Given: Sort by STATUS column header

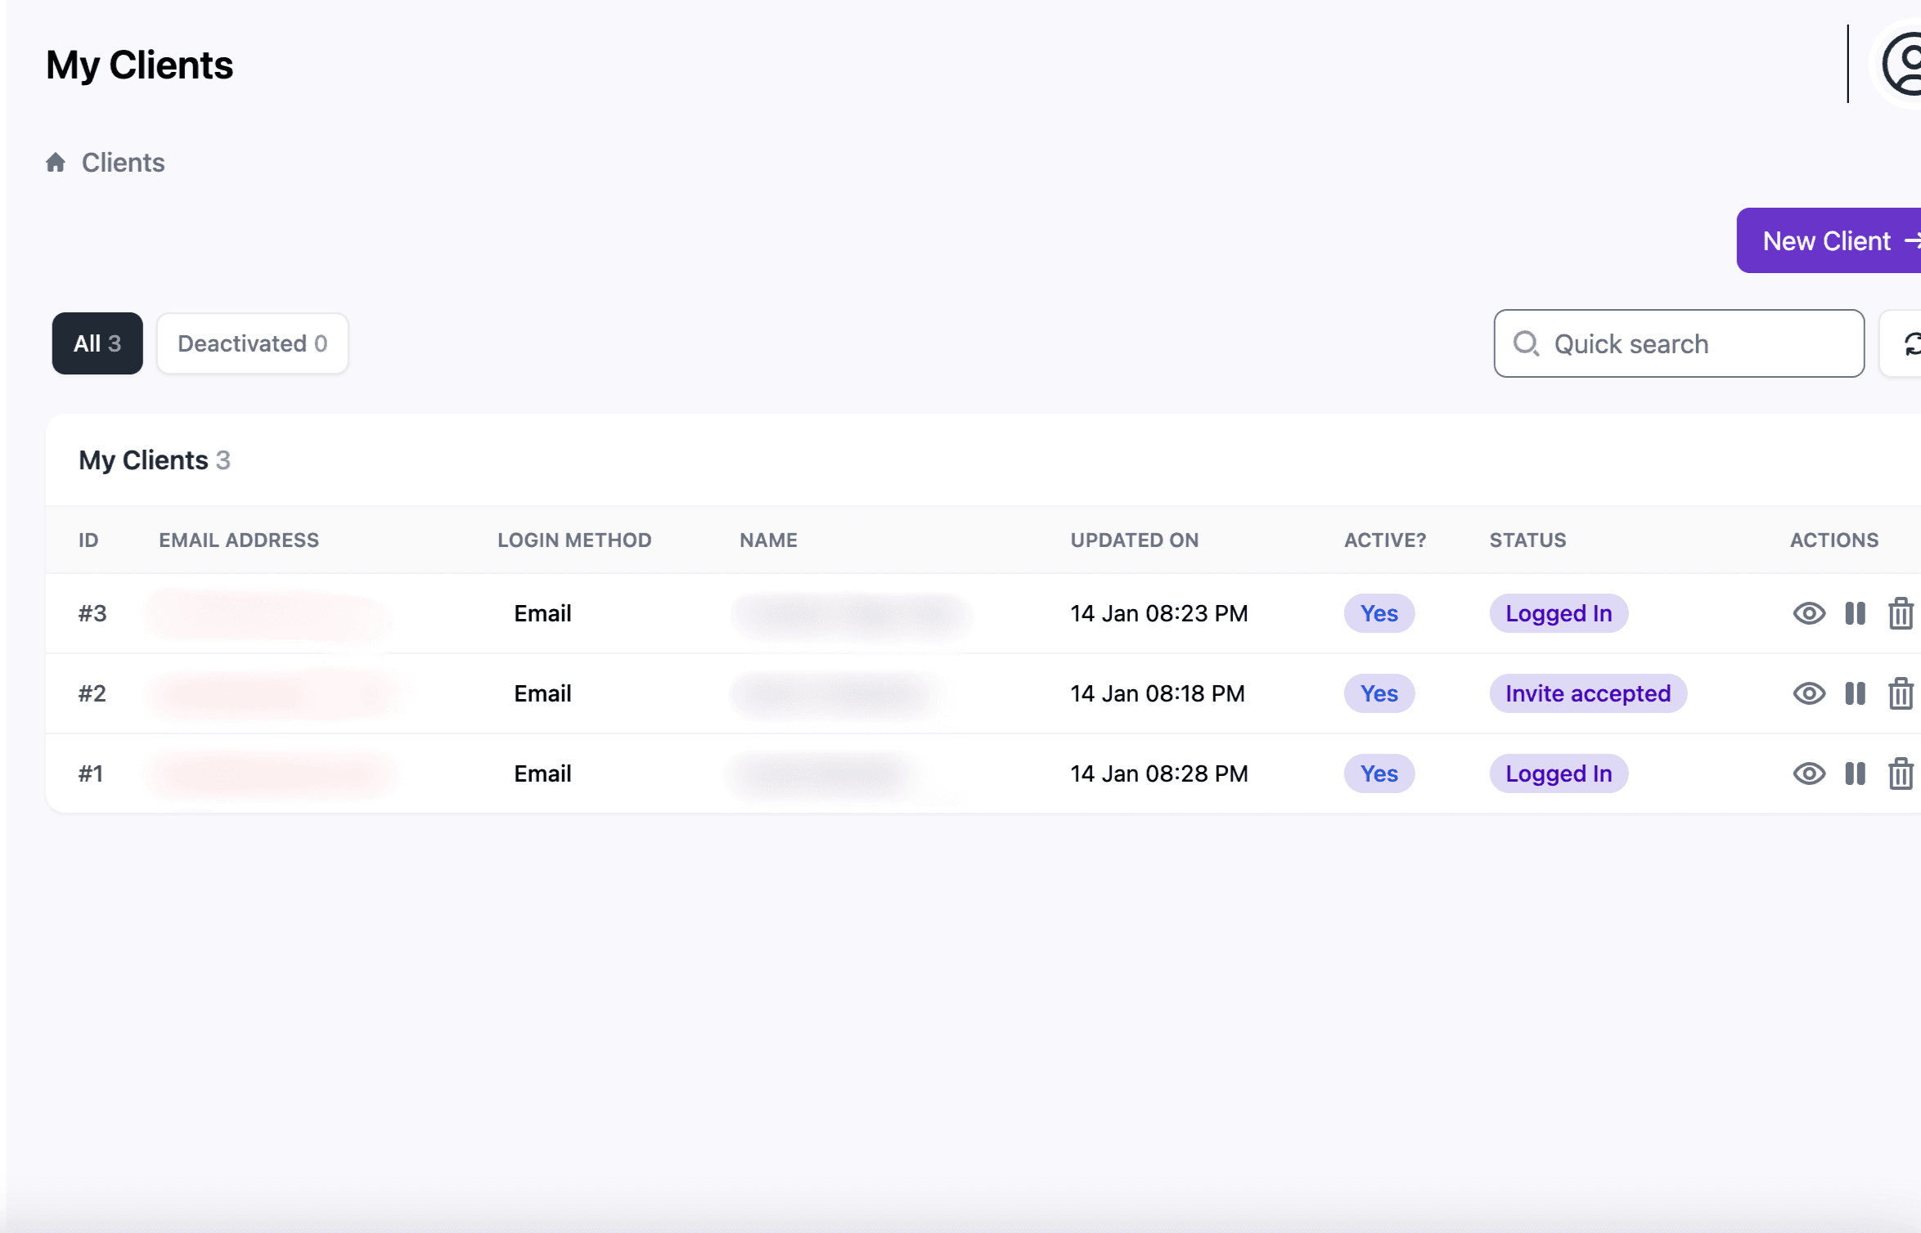Looking at the screenshot, I should pyautogui.click(x=1527, y=540).
